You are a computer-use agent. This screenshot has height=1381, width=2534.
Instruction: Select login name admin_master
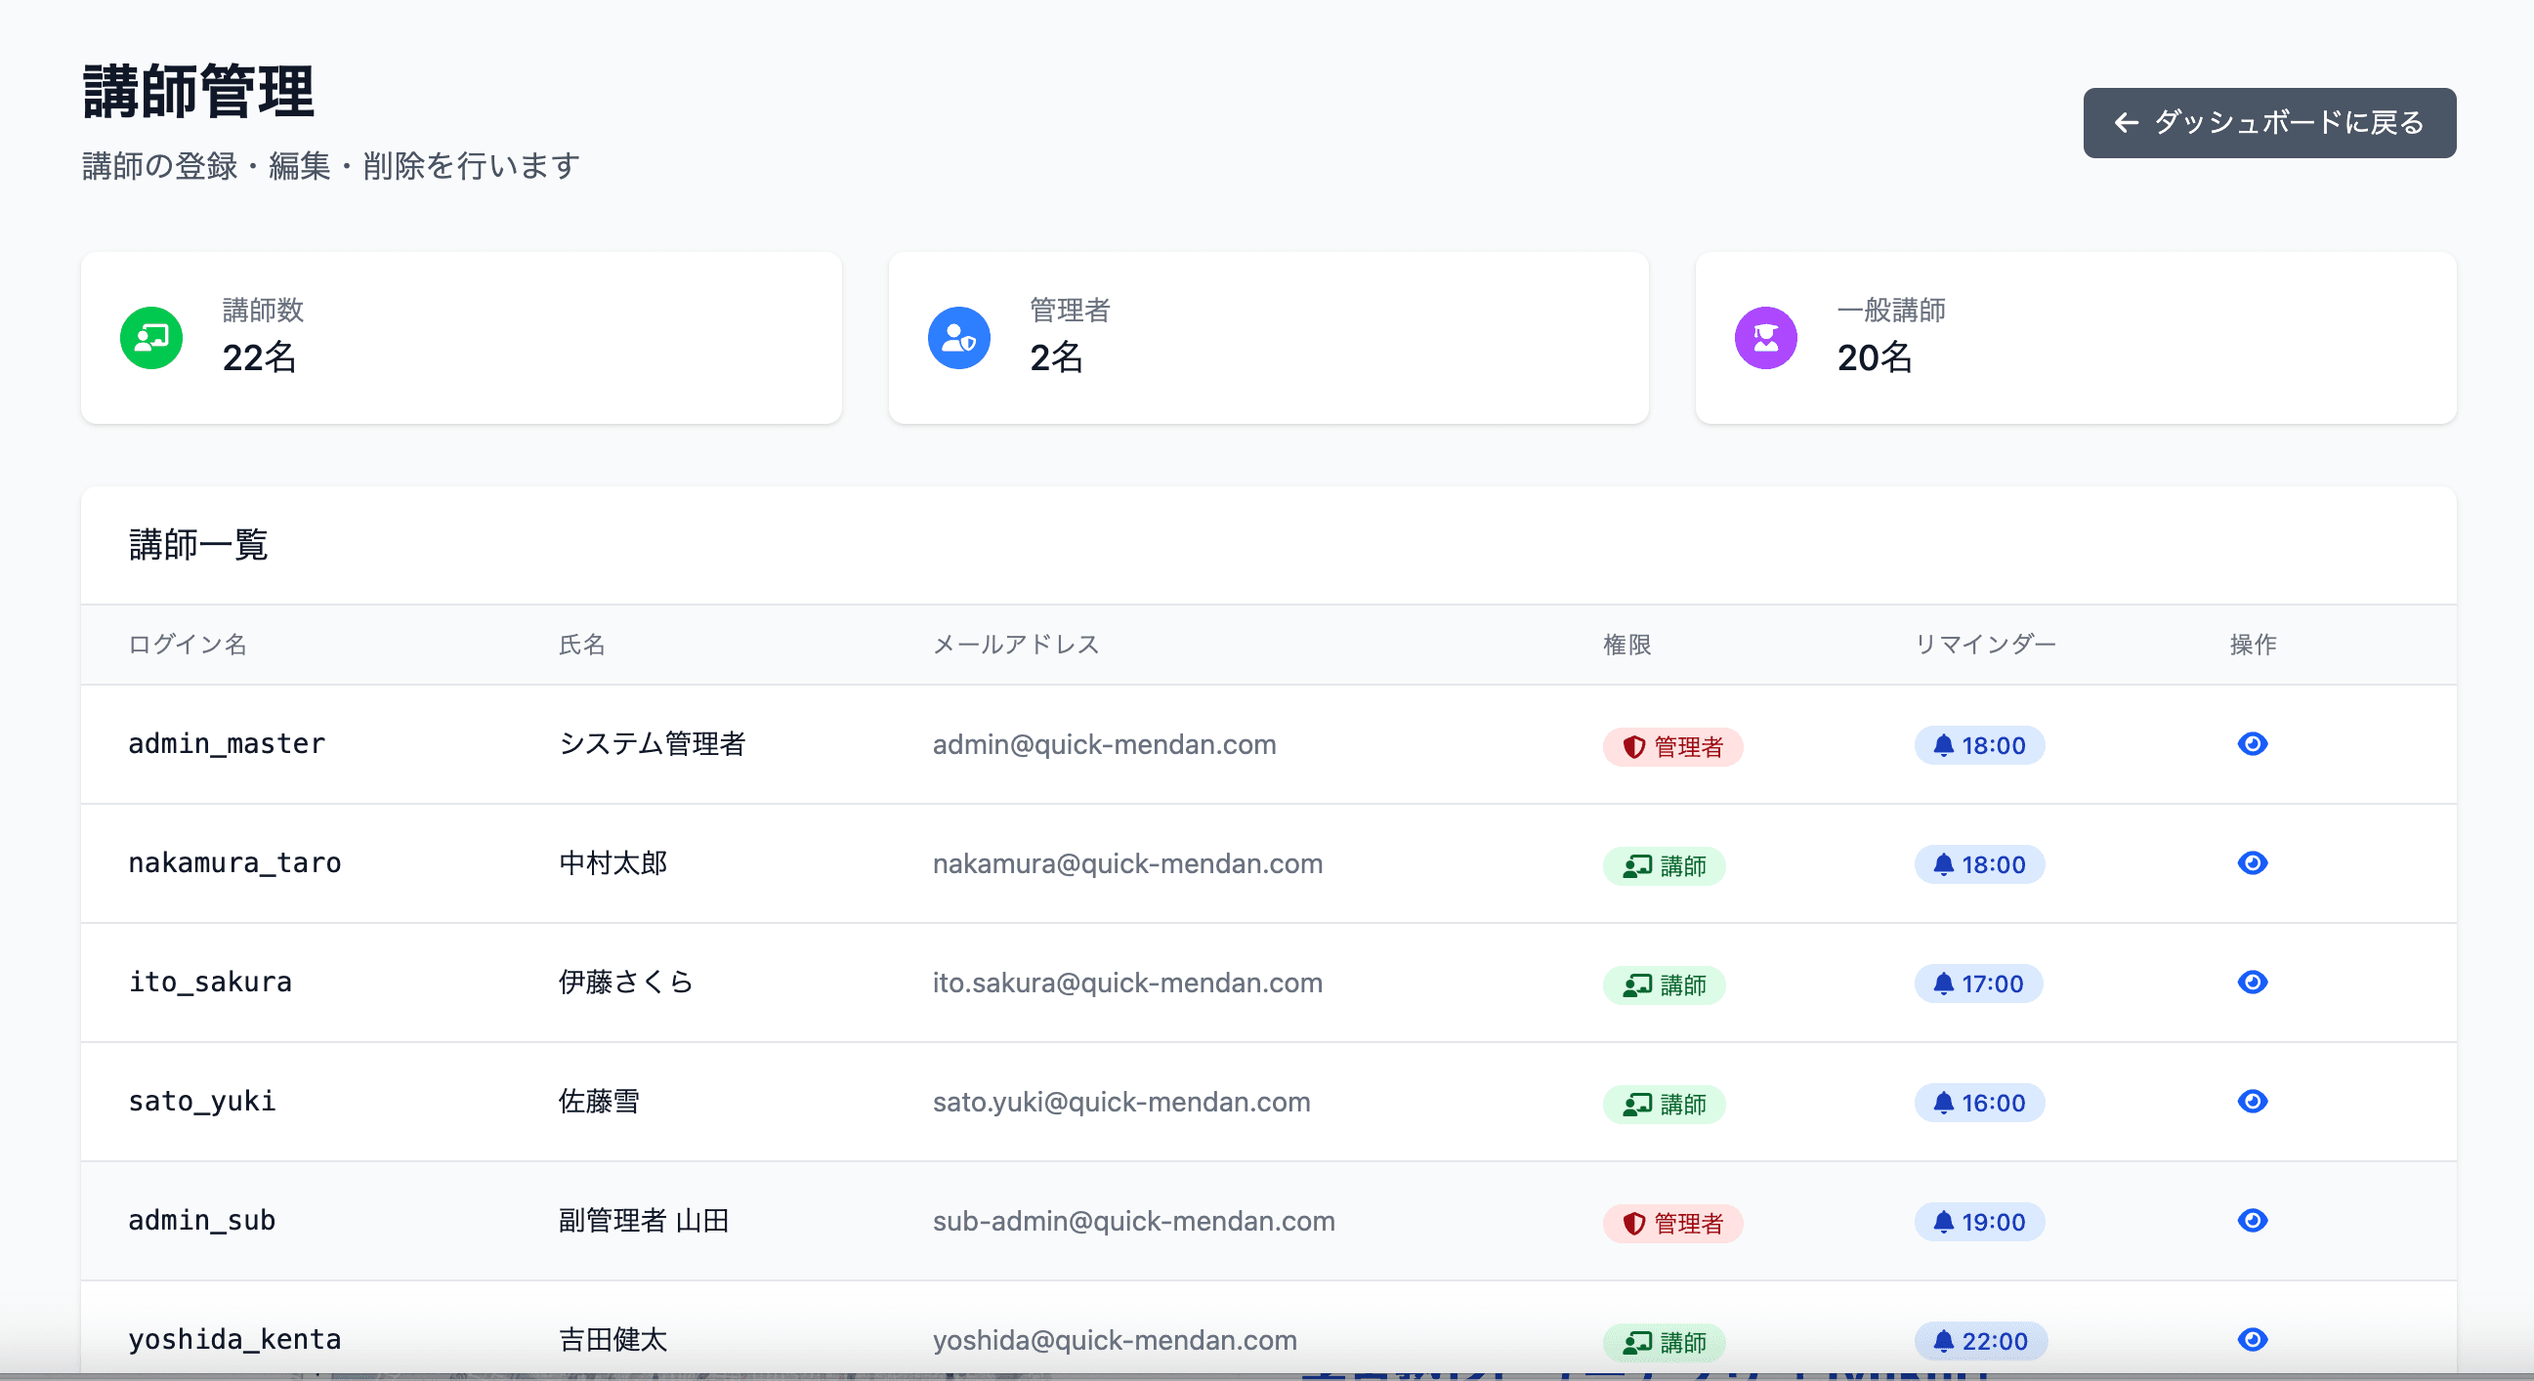pos(228,743)
